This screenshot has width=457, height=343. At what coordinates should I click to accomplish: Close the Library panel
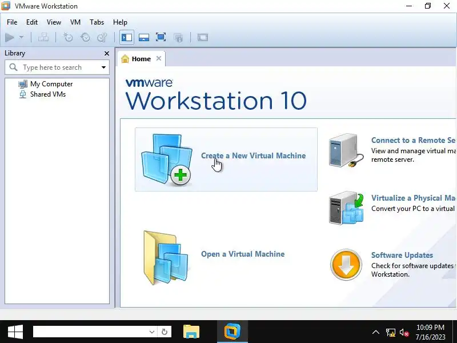pos(107,53)
